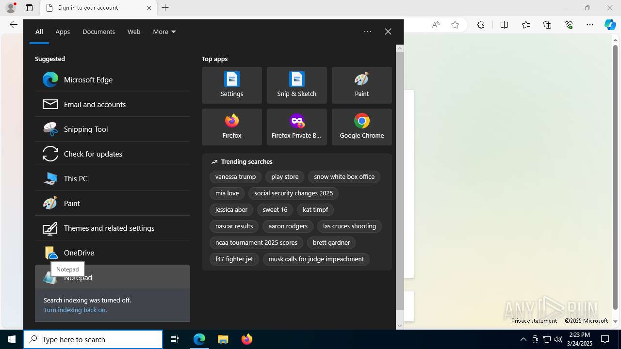Go back in Edge browser
This screenshot has height=349, width=621.
point(13,25)
